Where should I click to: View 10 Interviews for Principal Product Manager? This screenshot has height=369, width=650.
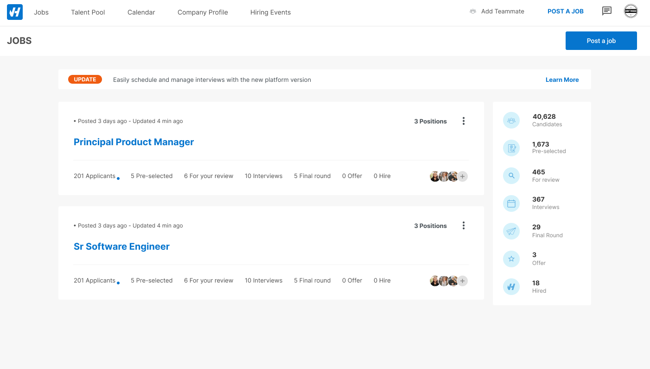pos(263,176)
